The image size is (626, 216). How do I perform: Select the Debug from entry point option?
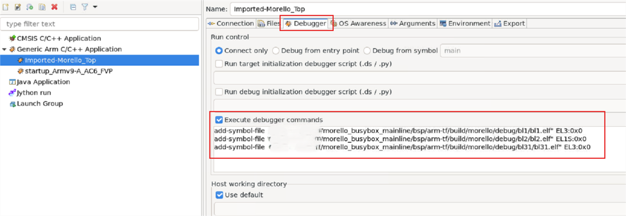click(x=276, y=51)
